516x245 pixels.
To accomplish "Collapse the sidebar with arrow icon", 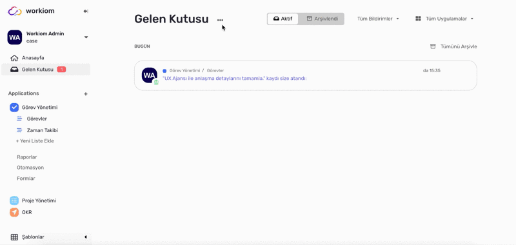I will point(86,11).
